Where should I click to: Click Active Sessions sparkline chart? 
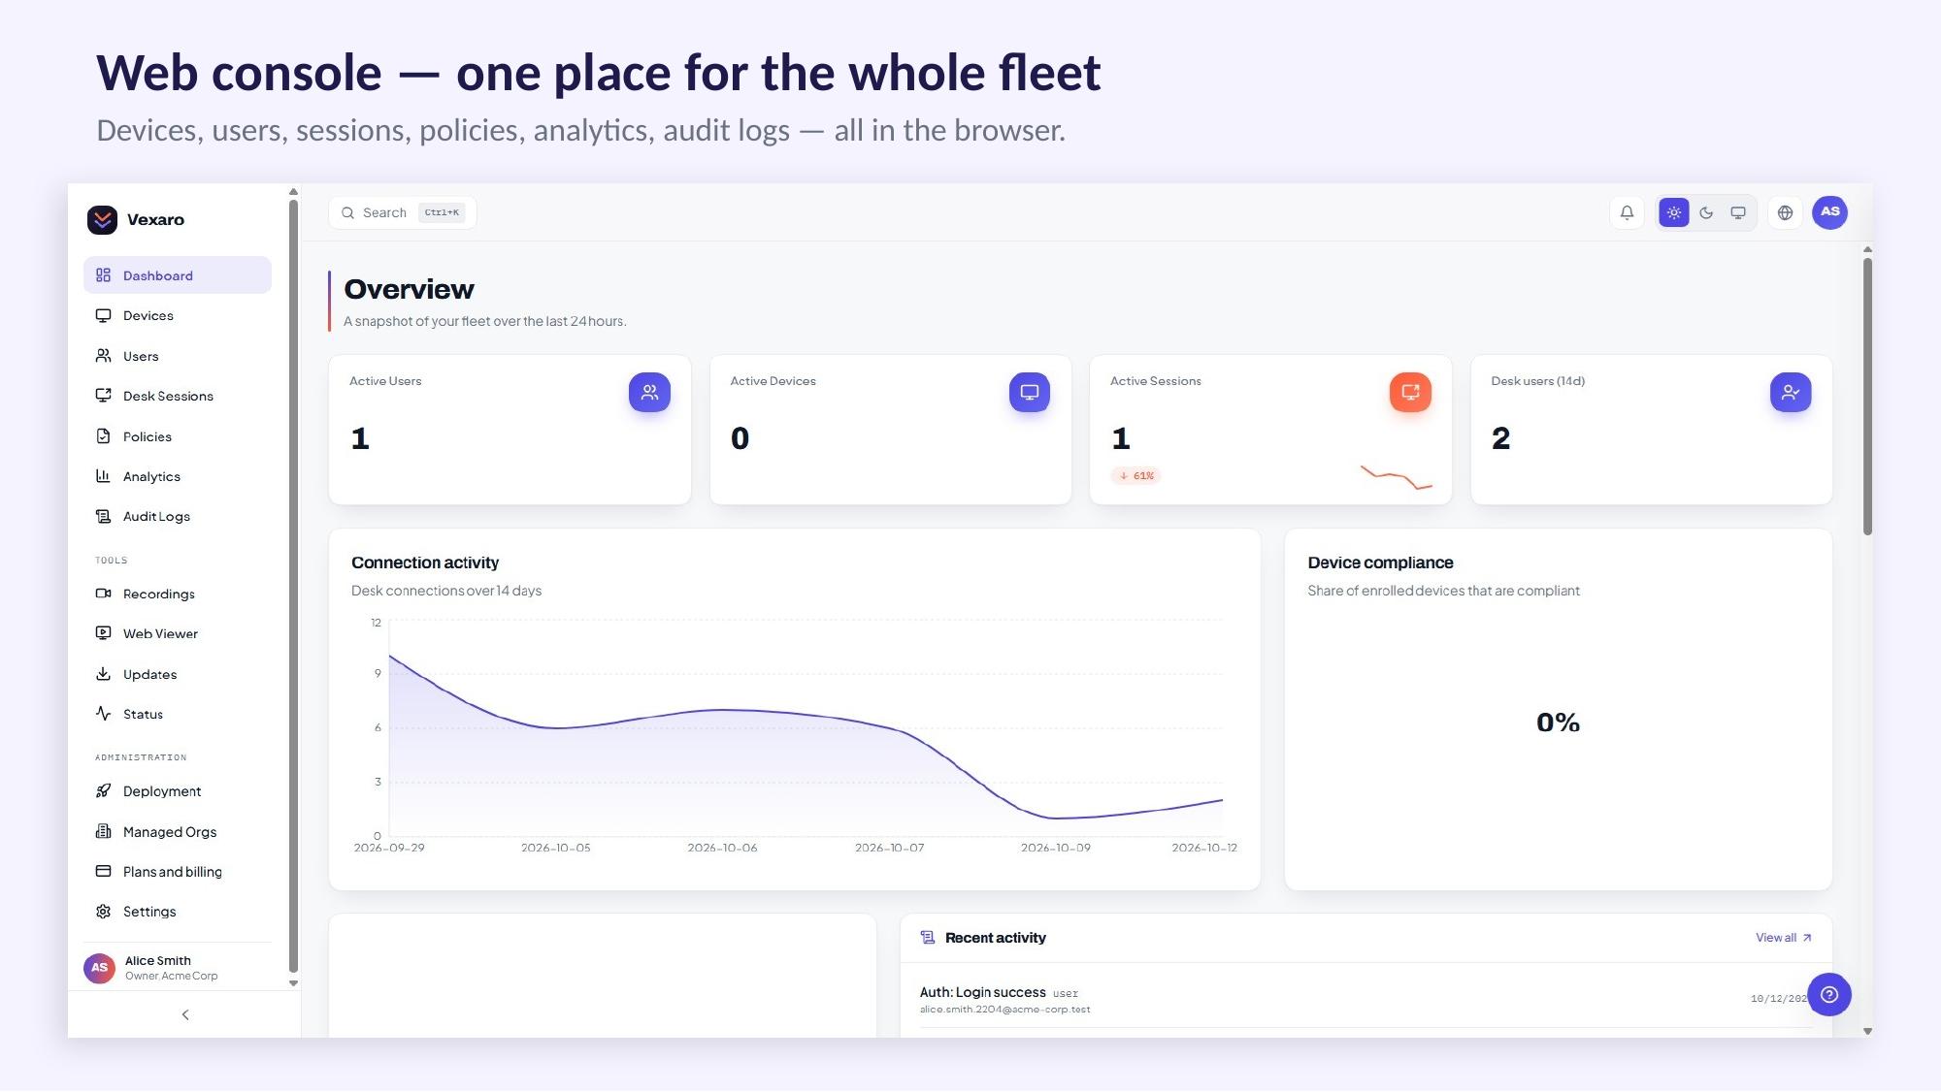(x=1397, y=476)
